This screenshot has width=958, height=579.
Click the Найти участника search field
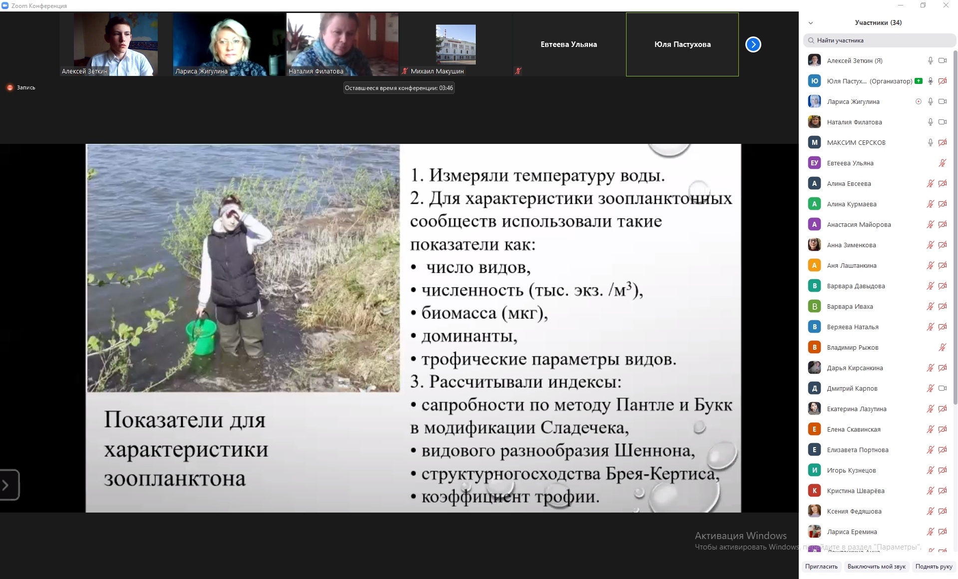[879, 40]
